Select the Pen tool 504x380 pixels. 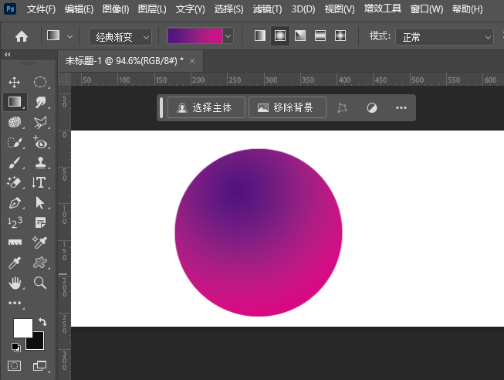point(15,202)
